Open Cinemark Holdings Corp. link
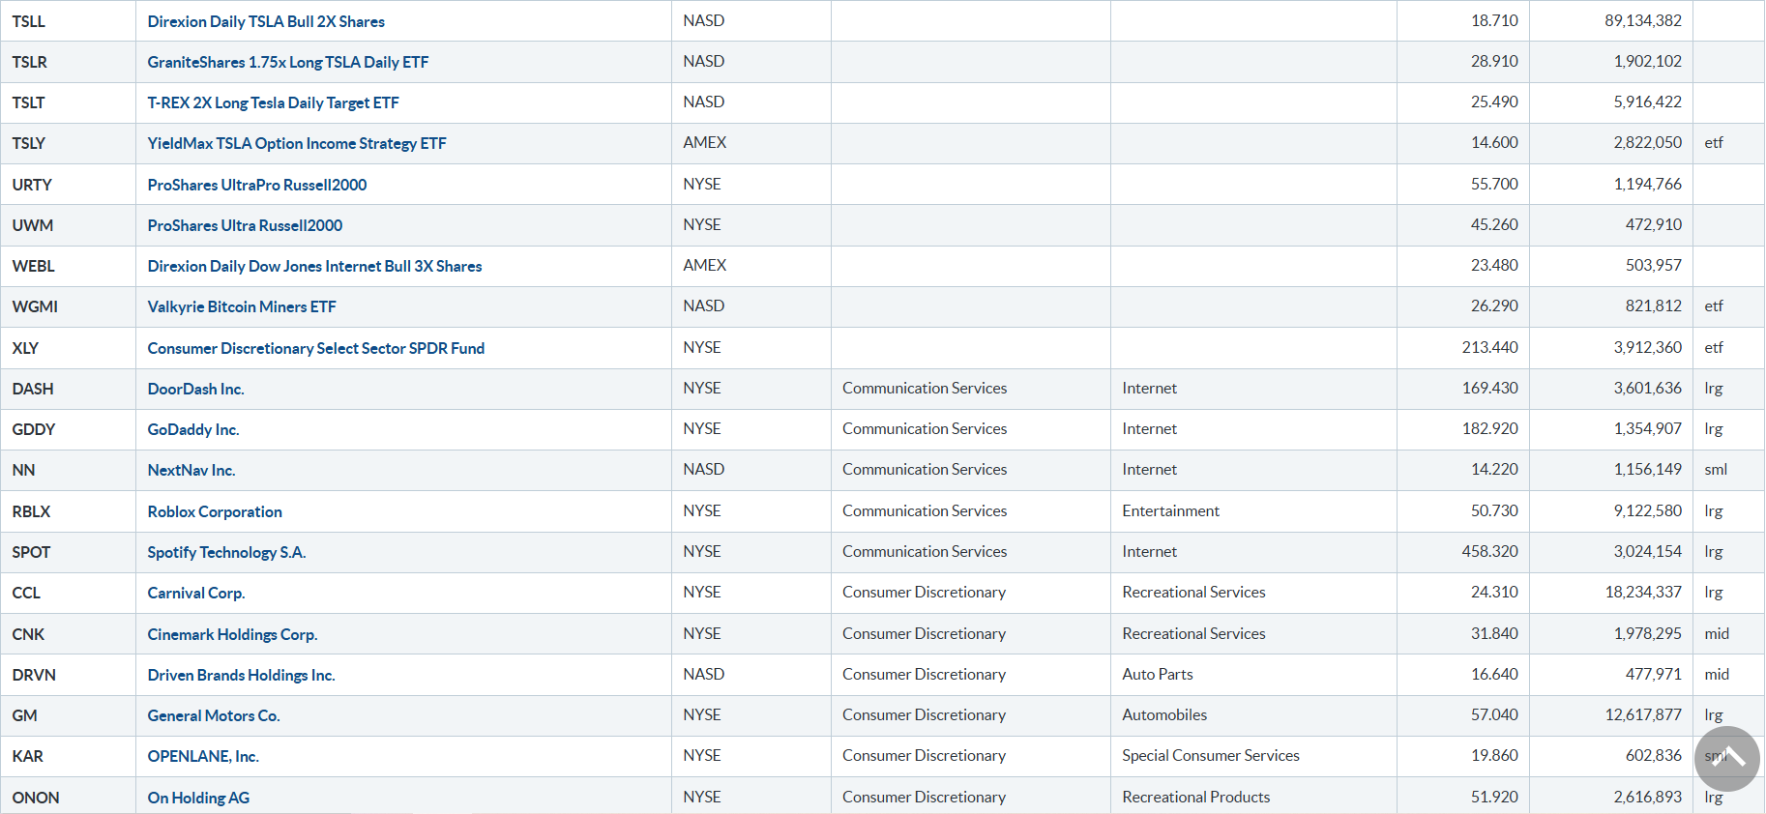This screenshot has height=814, width=1766. coord(232,634)
